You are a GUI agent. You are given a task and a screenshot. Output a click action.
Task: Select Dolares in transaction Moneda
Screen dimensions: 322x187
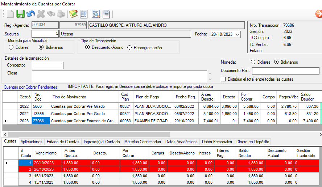[253, 62]
